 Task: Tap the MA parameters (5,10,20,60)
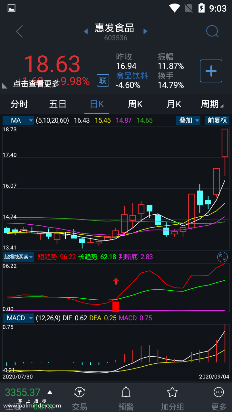[x=52, y=120]
